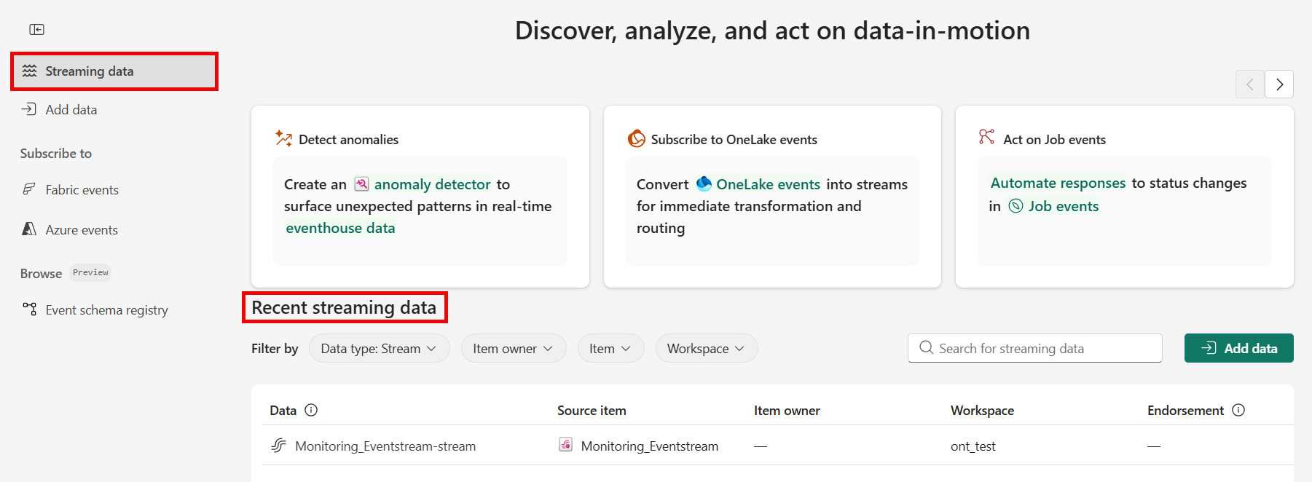This screenshot has width=1312, height=482.
Task: Collapse the left navigation pane icon
Action: click(x=36, y=29)
